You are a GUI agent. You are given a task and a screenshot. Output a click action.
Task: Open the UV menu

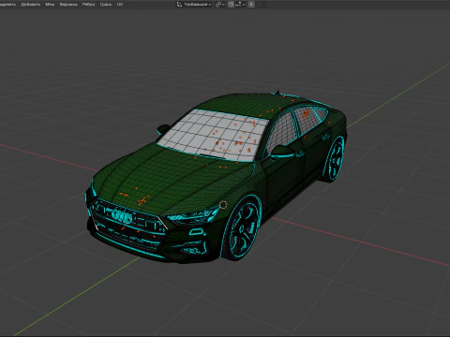coord(120,5)
